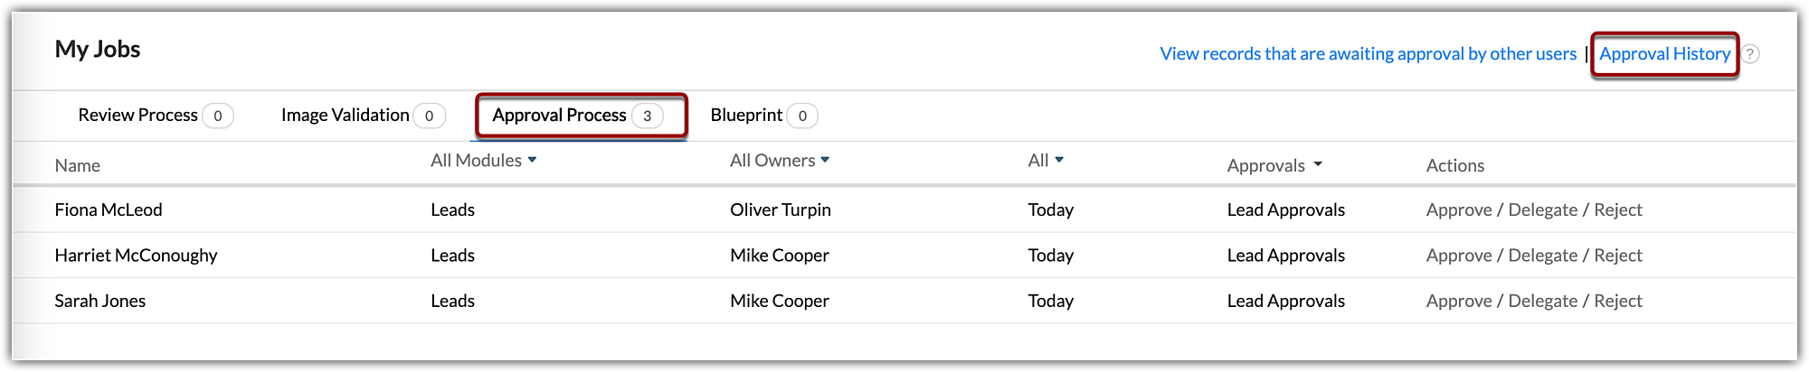Click the help question mark icon
This screenshot has height=372, width=1809.
(1750, 54)
